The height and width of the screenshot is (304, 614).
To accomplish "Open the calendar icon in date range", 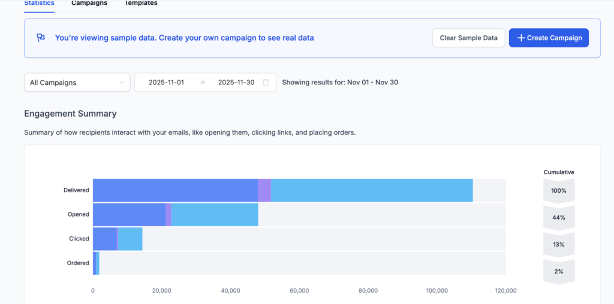I will point(266,83).
